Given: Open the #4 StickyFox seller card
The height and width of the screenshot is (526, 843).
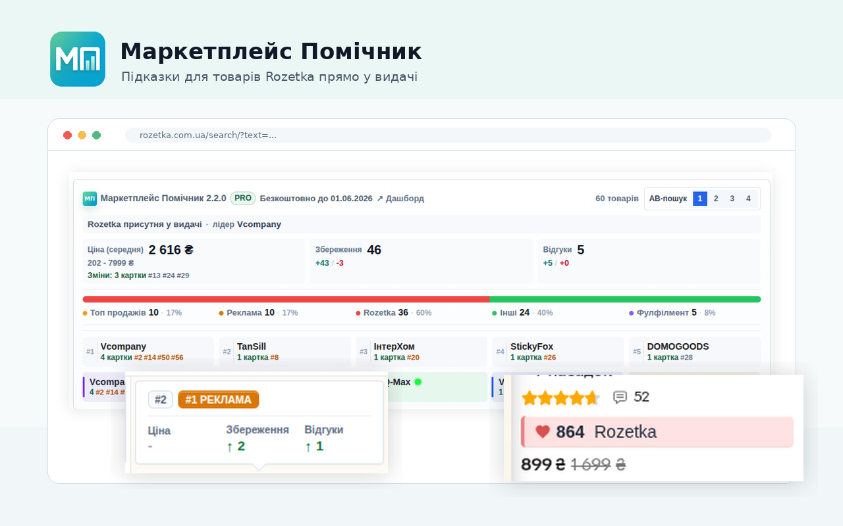Looking at the screenshot, I should (558, 352).
